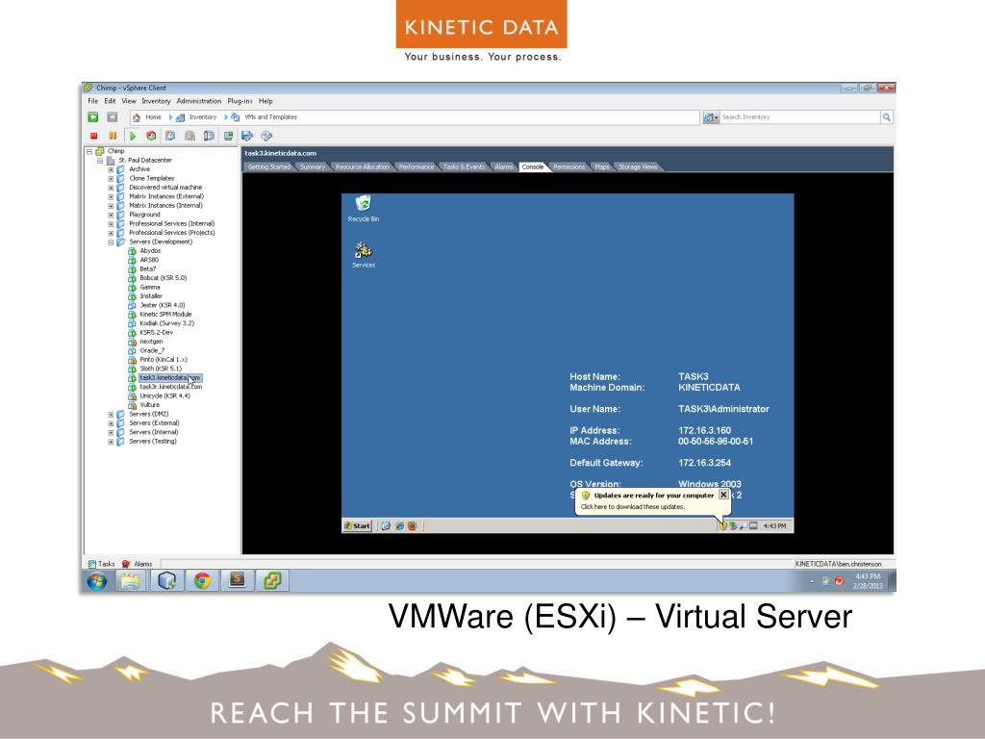Click the Take Snapshot toolbar icon
This screenshot has width=985, height=739.
170,136
